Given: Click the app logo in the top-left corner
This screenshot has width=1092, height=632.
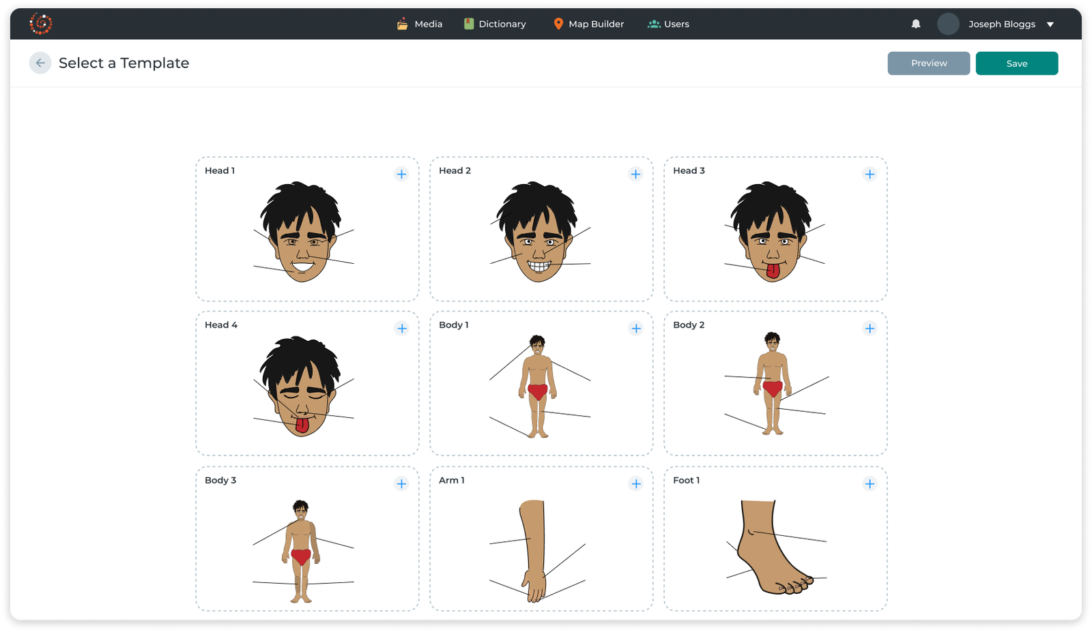Looking at the screenshot, I should click(40, 22).
